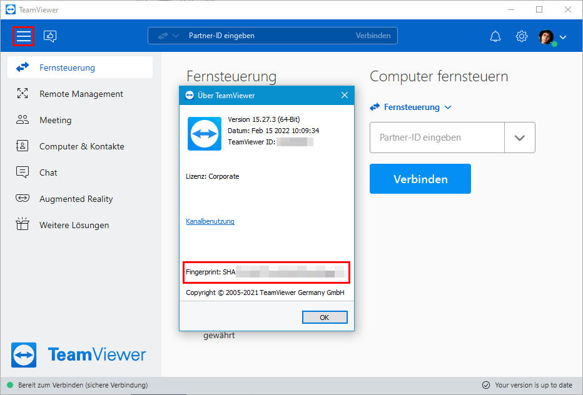Select Remote Management in sidebar
This screenshot has width=583, height=395.
point(80,94)
